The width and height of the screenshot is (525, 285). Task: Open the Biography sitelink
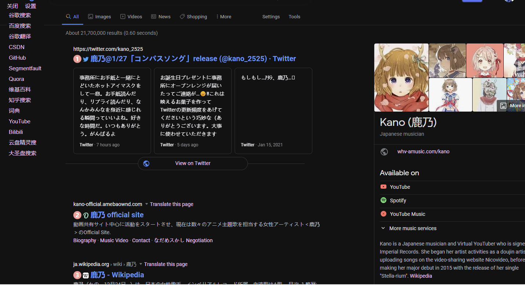(x=85, y=240)
